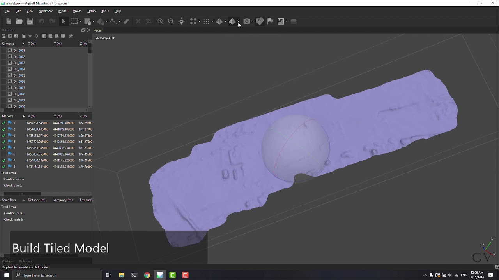Switch to shaded model view icon
This screenshot has height=280, width=499.
tap(219, 21)
